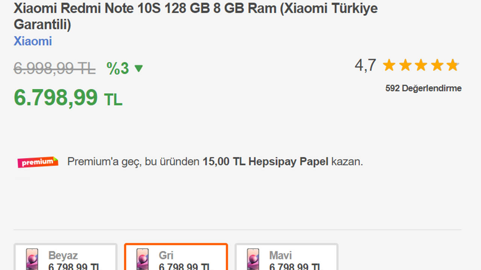The image size is (481, 270).
Task: Click the third rating star
Action: (x=421, y=65)
